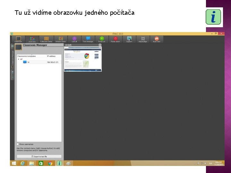Click the SLK keyboard language indicator
This screenshot has height=173, width=231.
click(x=211, y=163)
